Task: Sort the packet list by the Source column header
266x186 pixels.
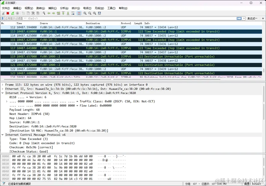Action: coord(62,23)
